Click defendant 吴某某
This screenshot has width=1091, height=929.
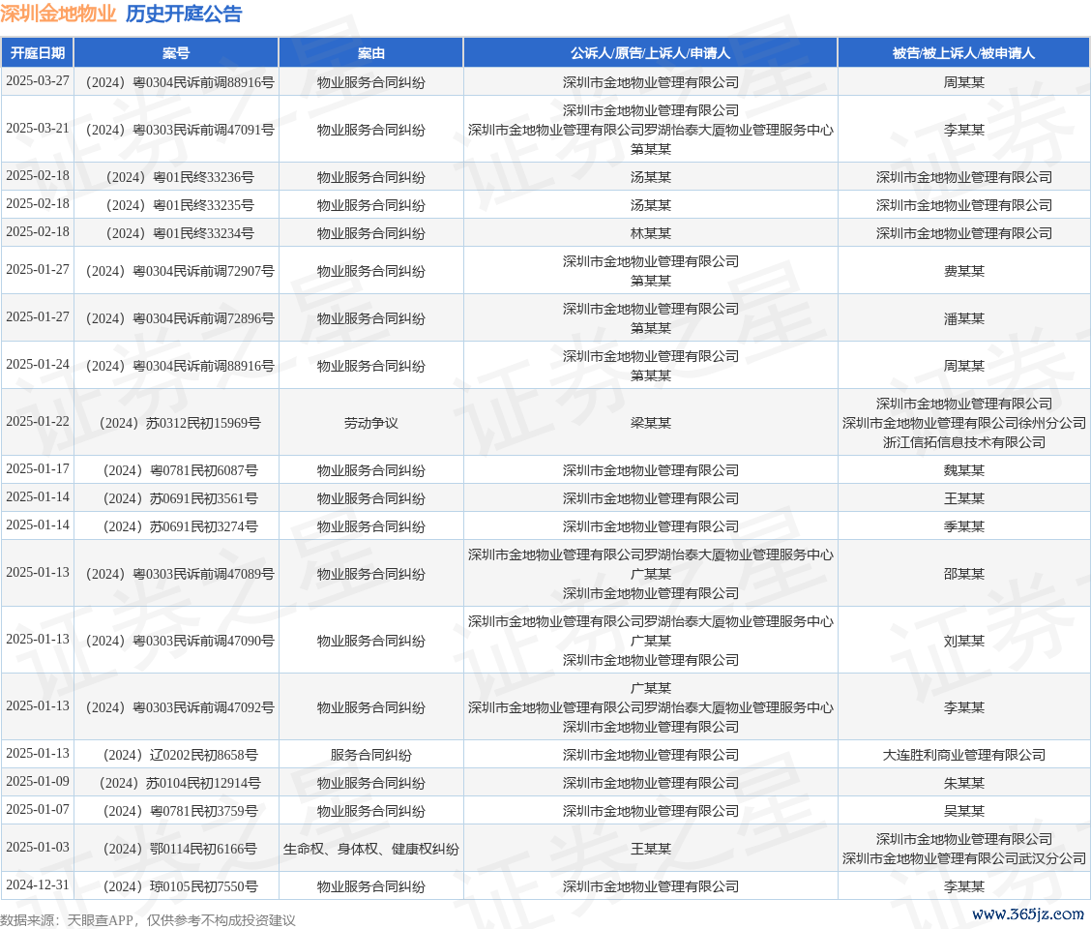click(x=963, y=811)
